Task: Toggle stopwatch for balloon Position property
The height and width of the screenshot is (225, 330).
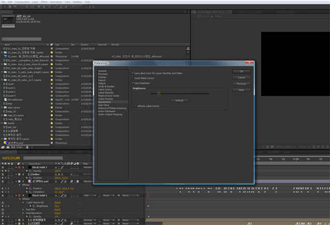Action: [27, 178]
